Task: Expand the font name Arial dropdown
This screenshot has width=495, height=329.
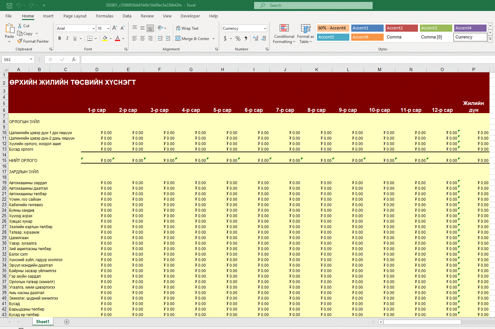Action: [x=94, y=28]
